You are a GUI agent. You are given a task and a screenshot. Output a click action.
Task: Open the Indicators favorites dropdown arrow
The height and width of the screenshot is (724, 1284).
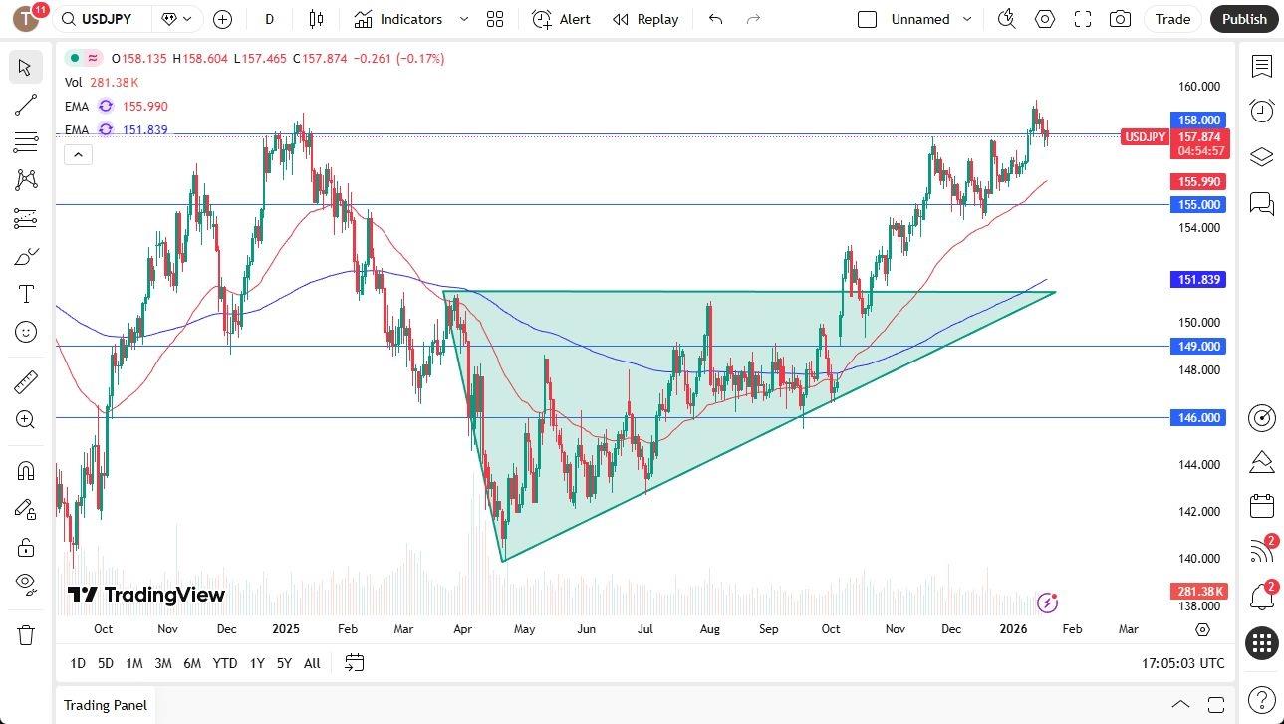(x=462, y=19)
